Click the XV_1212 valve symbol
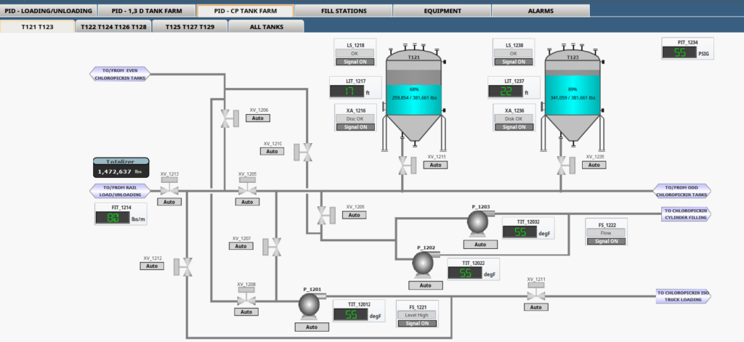Viewport: 744px width, 342px height. [187, 266]
